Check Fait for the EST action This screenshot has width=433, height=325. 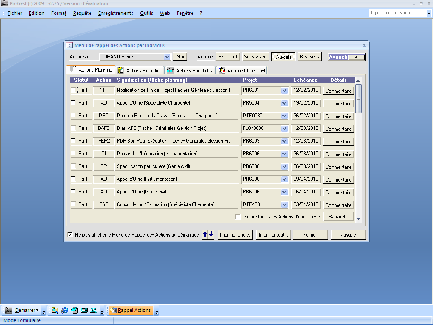(x=73, y=204)
